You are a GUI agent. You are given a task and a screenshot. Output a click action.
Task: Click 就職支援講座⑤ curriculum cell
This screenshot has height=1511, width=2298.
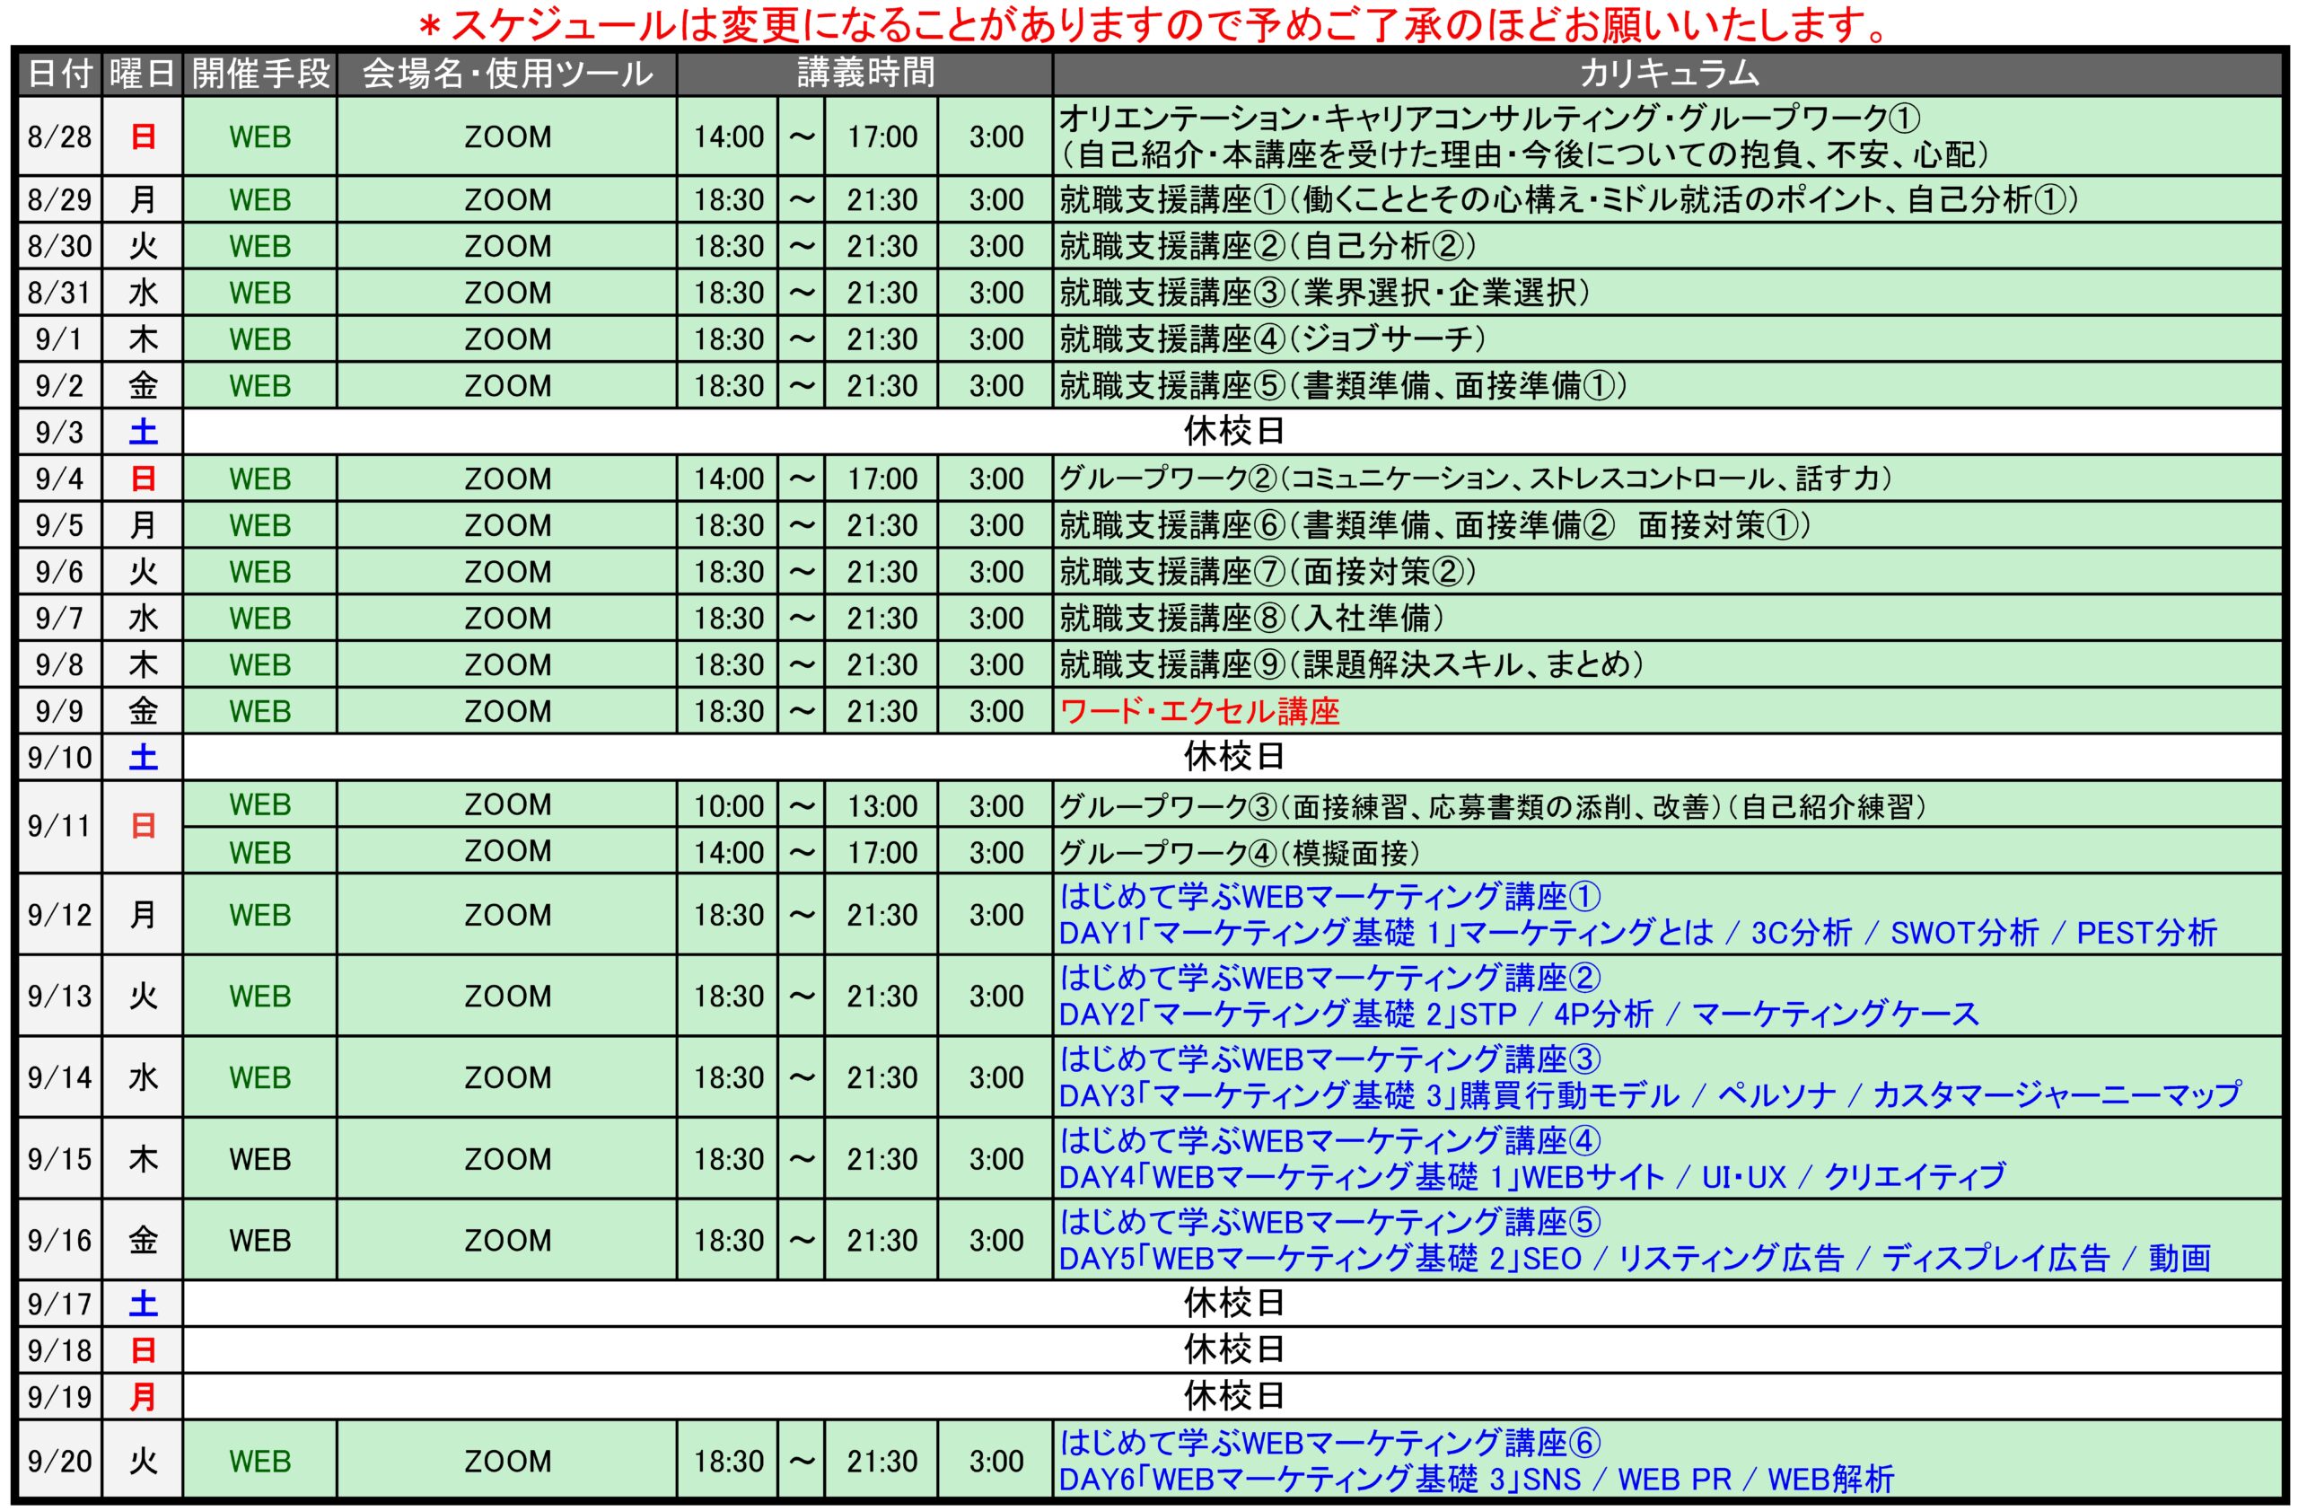click(1670, 385)
